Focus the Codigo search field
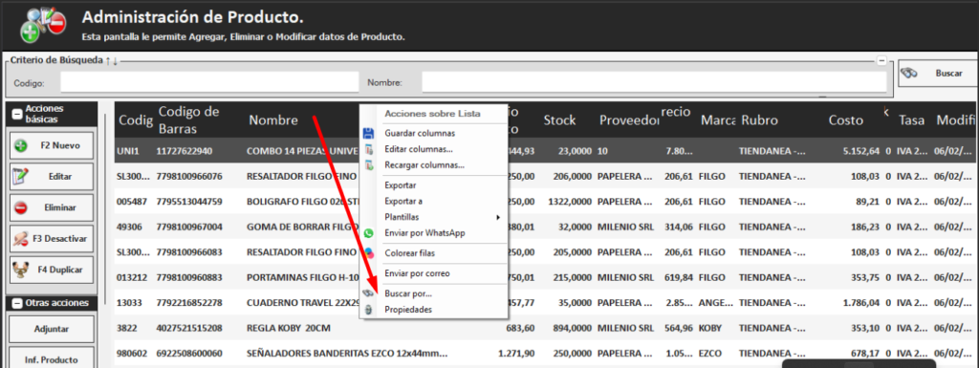Image resolution: width=979 pixels, height=368 pixels. coord(209,82)
